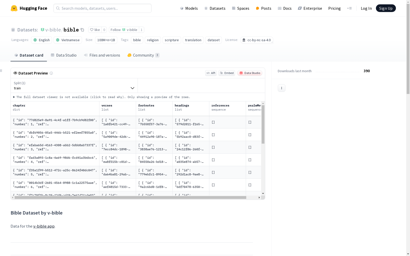Open the Models page
The width and height of the screenshot is (410, 256).
[189, 8]
